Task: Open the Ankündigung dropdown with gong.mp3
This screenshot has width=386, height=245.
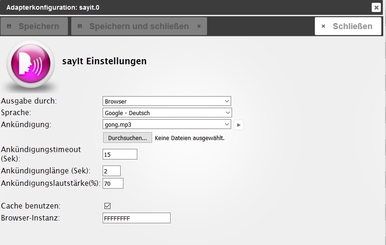Action: coord(166,124)
